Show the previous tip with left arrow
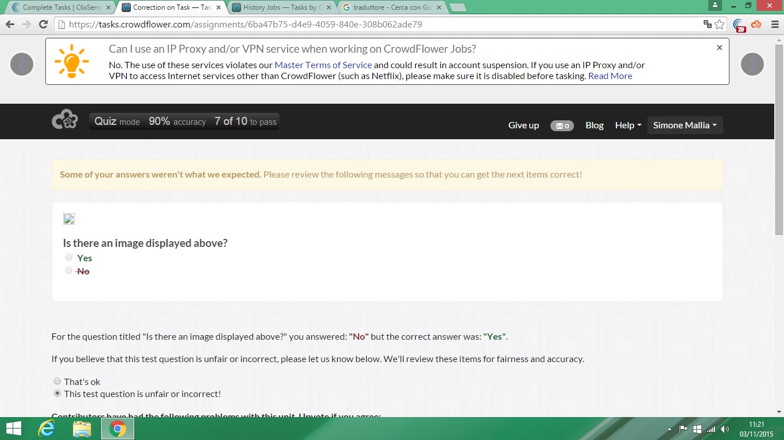 tap(22, 64)
